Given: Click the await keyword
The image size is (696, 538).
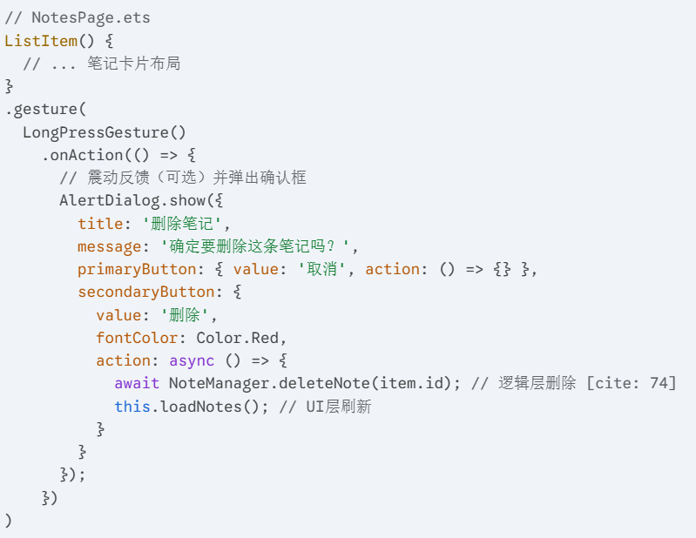Looking at the screenshot, I should click(x=137, y=383).
